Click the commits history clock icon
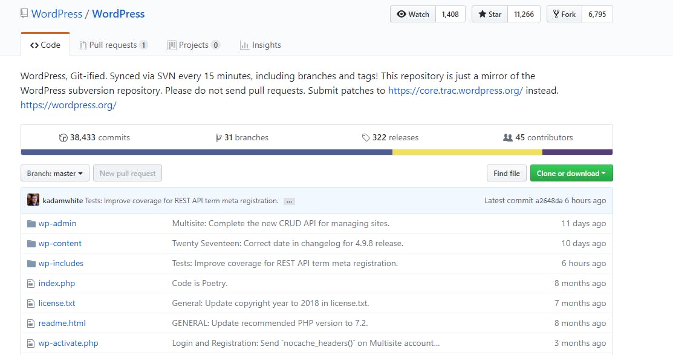Screen dimensions: 673x355 click(x=63, y=138)
